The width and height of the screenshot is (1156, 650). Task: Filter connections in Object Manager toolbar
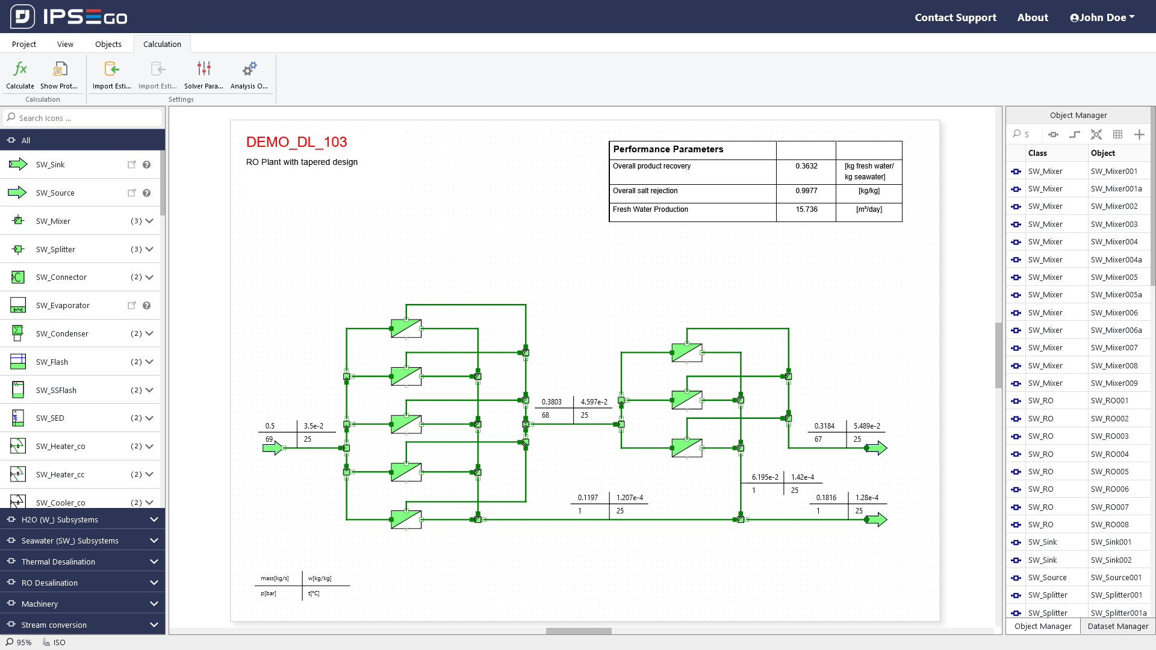(1075, 134)
